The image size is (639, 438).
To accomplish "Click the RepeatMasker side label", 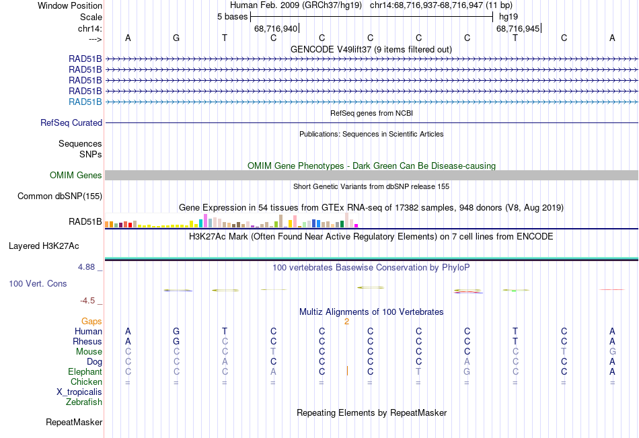I will [x=74, y=423].
